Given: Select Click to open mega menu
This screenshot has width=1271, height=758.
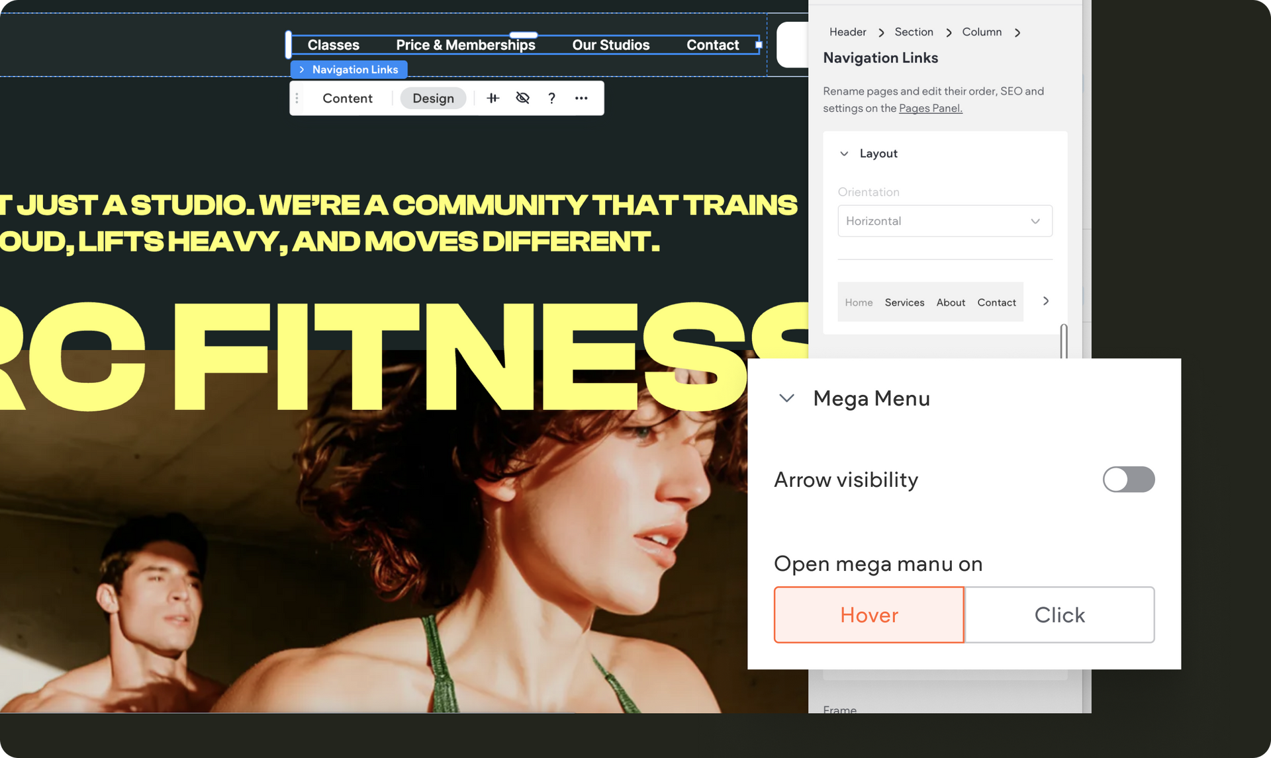Looking at the screenshot, I should click(x=1059, y=614).
